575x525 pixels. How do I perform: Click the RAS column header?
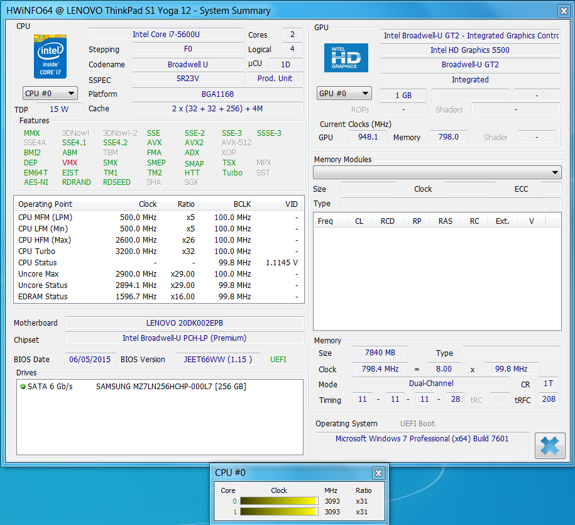(446, 221)
